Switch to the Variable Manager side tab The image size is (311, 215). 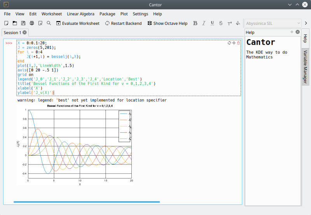[306, 67]
